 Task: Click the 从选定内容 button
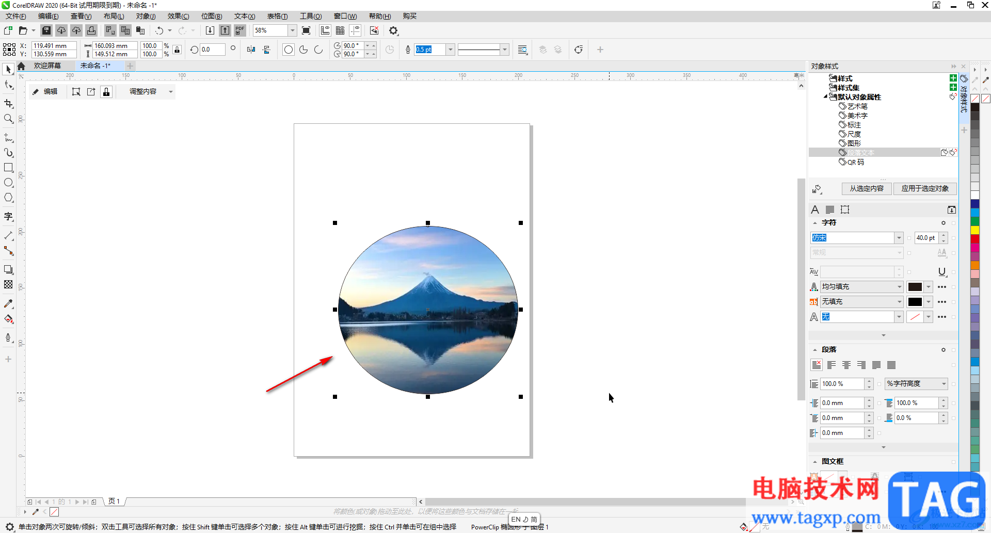tap(867, 188)
